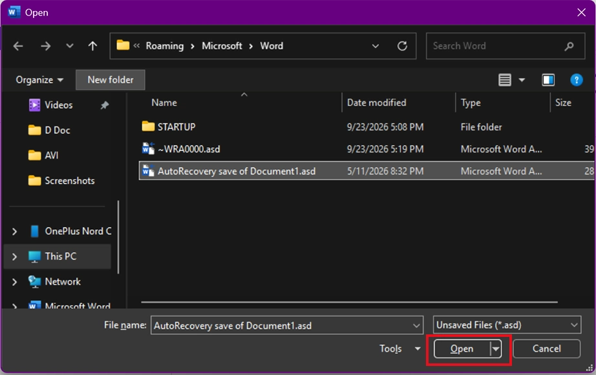This screenshot has height=375, width=596.
Task: Sort files by Name column
Action: tap(164, 103)
